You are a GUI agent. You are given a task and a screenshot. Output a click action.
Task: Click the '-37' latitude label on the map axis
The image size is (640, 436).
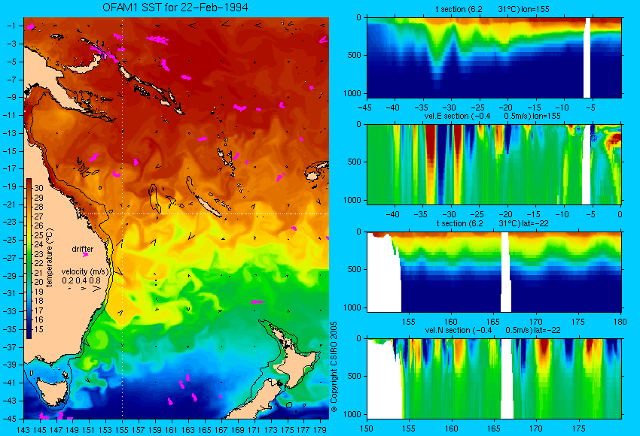click(x=9, y=347)
